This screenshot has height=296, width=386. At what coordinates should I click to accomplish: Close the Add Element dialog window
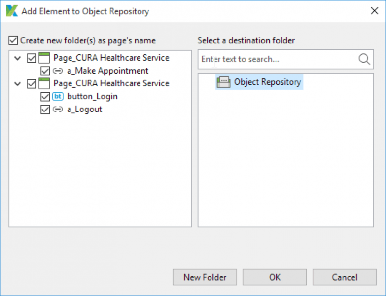pos(374,11)
